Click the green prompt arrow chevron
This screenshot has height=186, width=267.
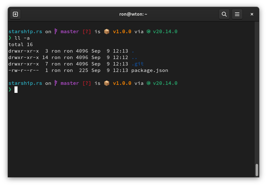point(10,38)
